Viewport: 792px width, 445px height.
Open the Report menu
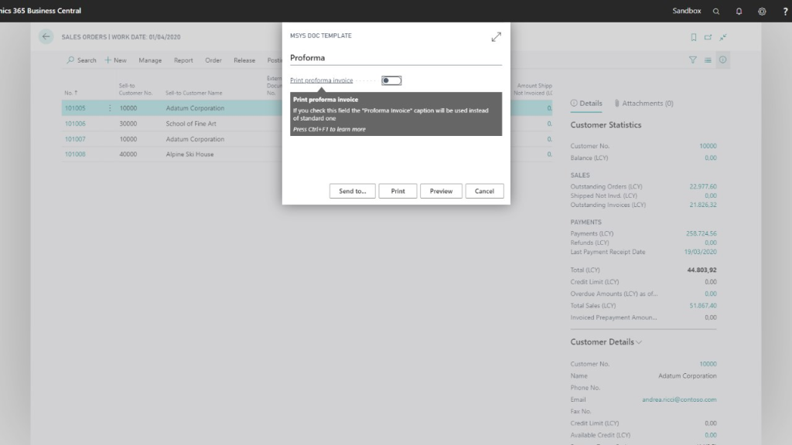pyautogui.click(x=183, y=60)
